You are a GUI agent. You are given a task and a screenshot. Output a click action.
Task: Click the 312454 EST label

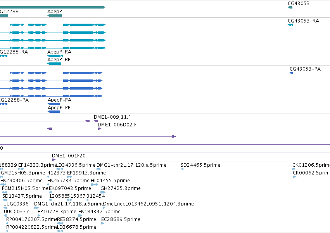click(96, 196)
